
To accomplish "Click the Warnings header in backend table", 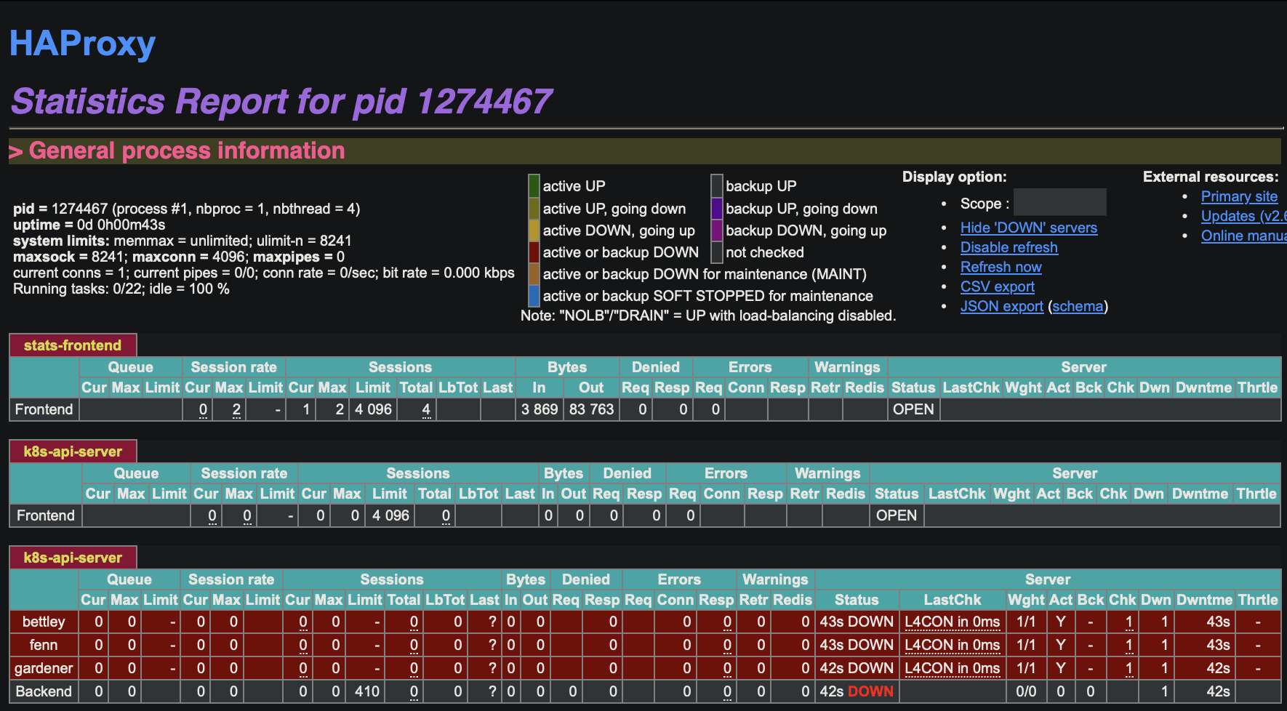I will [775, 579].
